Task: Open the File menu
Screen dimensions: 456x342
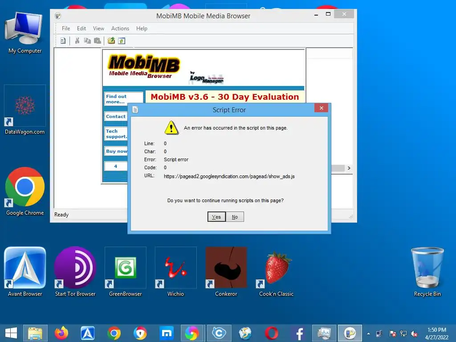Action: [x=66, y=28]
